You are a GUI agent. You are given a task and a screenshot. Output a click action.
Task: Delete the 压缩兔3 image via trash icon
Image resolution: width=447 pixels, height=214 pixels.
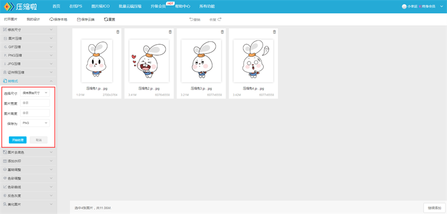tap(222, 32)
